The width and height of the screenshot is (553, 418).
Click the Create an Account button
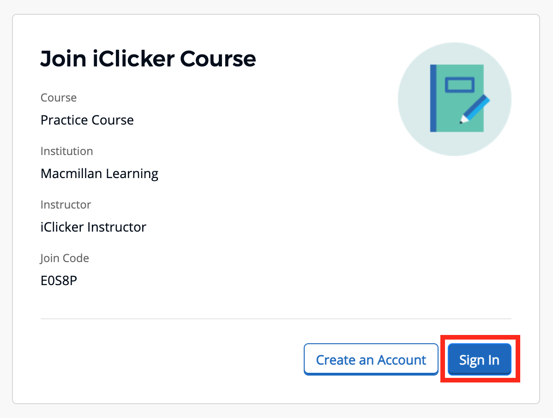point(371,359)
